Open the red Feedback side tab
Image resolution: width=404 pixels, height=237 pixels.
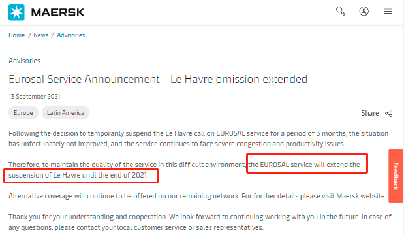(396, 176)
